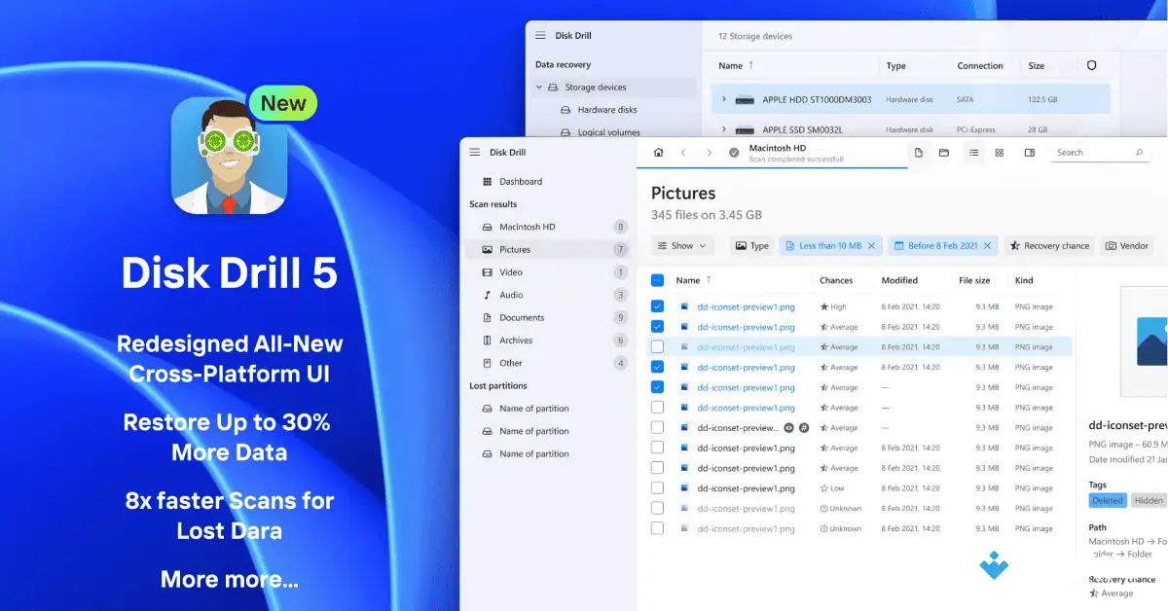Select the Video scan results category
This screenshot has width=1168, height=611.
[510, 271]
